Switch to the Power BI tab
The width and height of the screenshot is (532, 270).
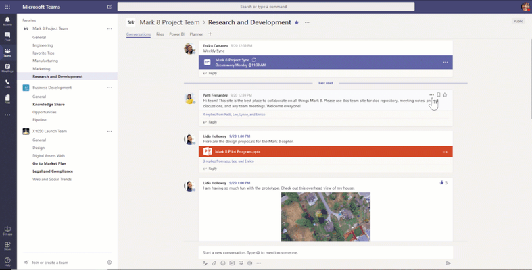176,34
